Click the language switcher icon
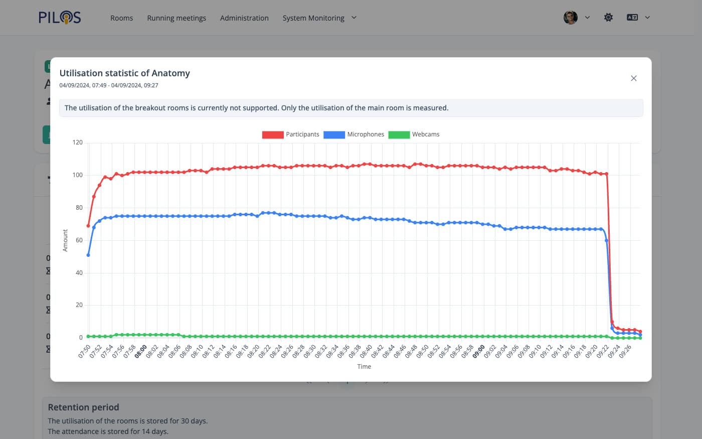702x439 pixels. (x=632, y=18)
